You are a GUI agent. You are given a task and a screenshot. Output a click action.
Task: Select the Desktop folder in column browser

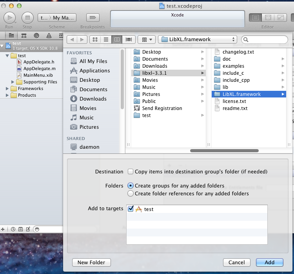(169, 52)
